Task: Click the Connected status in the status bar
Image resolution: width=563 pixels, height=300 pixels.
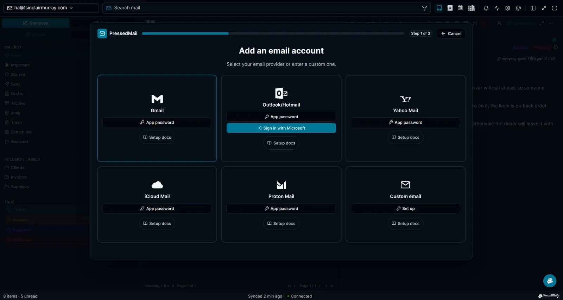Action: [299, 296]
